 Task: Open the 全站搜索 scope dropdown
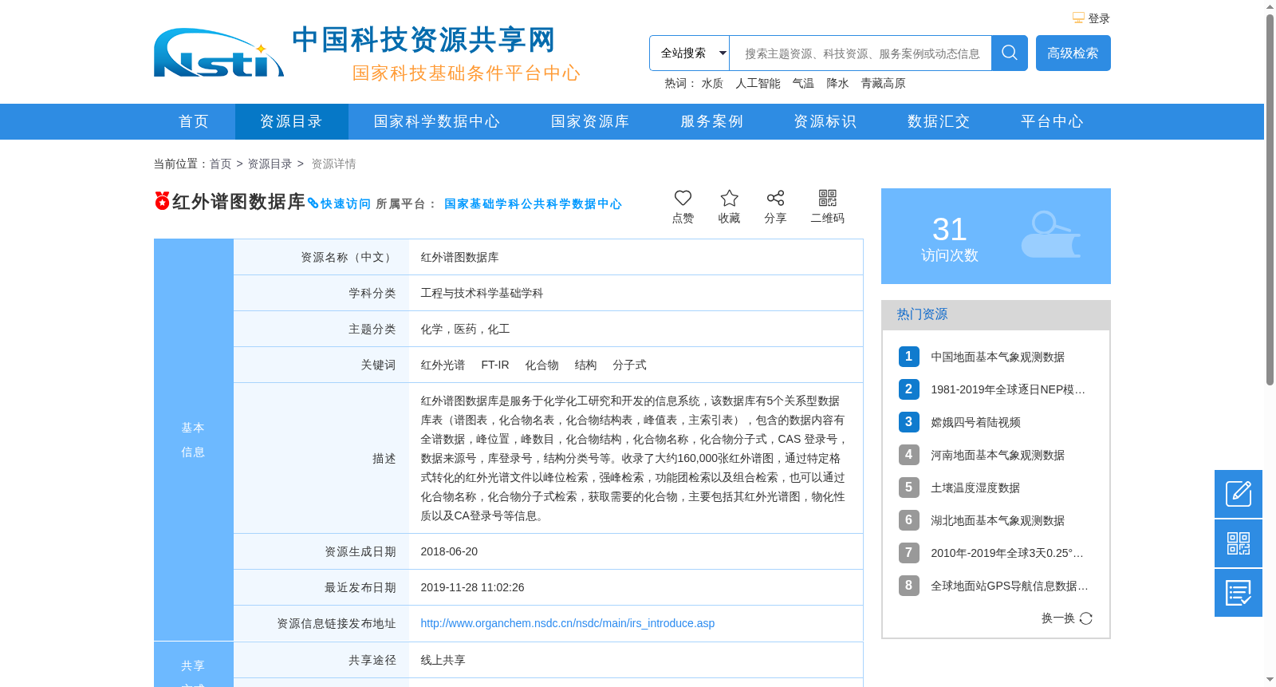click(690, 53)
